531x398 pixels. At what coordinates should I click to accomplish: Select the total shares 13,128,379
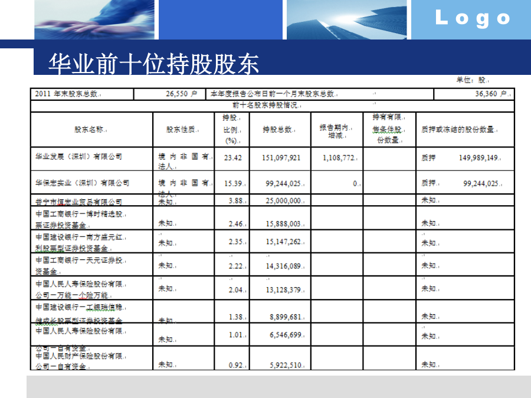[x=283, y=290]
